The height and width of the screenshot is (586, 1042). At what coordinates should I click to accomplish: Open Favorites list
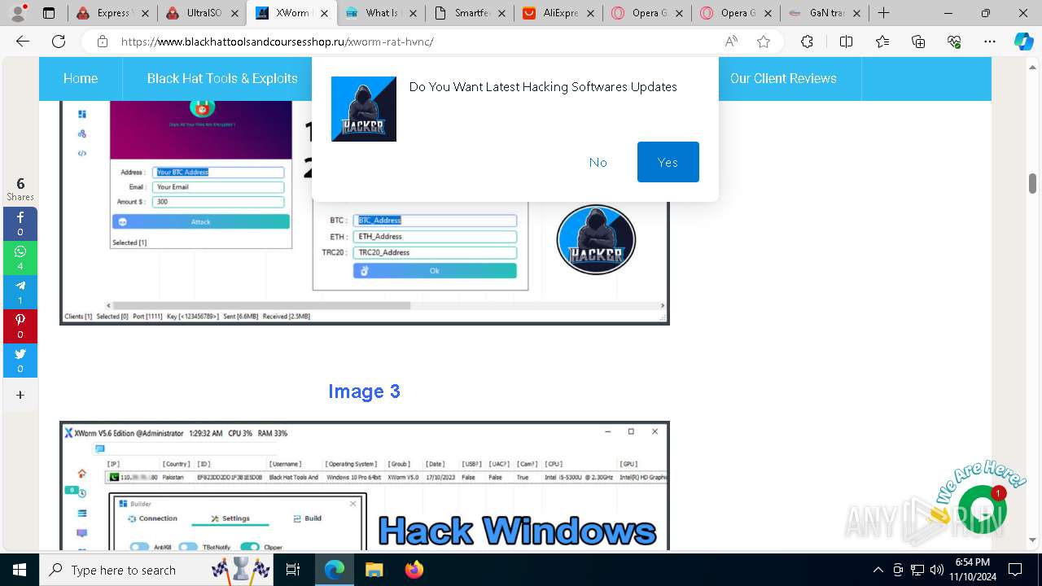882,42
